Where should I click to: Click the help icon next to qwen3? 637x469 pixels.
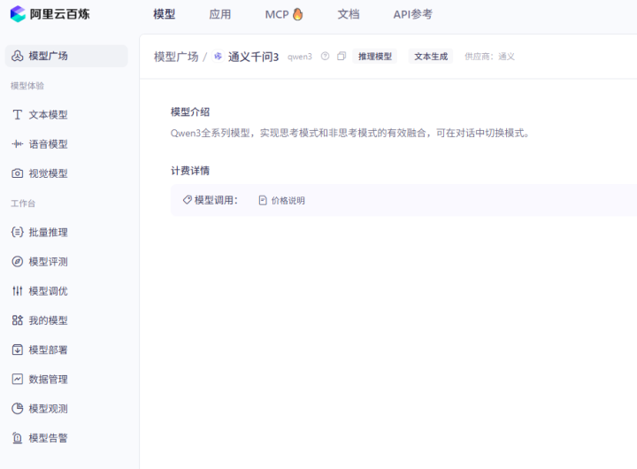(326, 57)
